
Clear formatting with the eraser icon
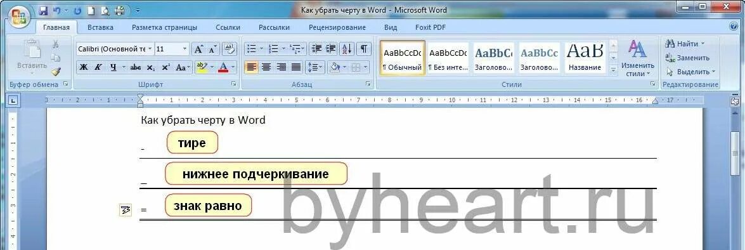(230, 48)
